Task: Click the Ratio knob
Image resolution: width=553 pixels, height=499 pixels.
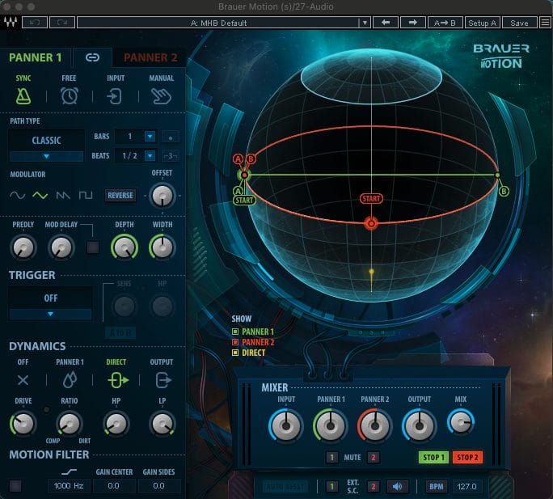Action: (x=70, y=424)
